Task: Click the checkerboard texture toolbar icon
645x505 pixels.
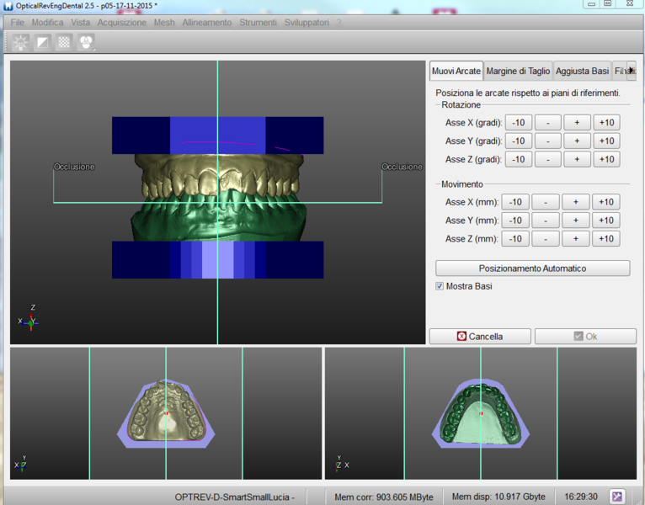Action: click(x=64, y=42)
